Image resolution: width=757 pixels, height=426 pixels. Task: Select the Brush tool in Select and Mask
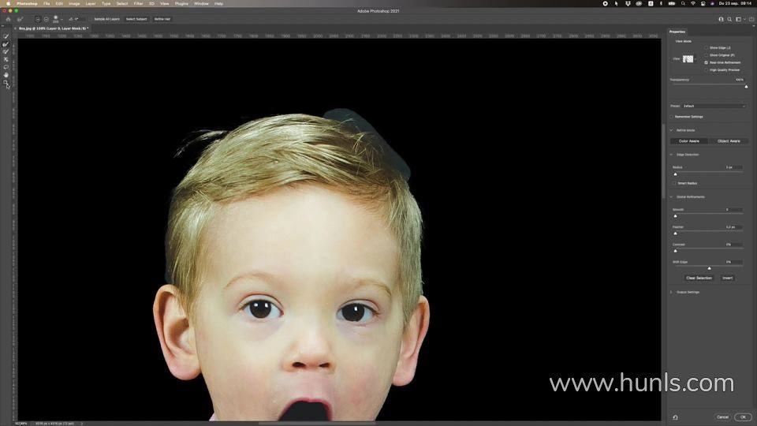pos(6,52)
